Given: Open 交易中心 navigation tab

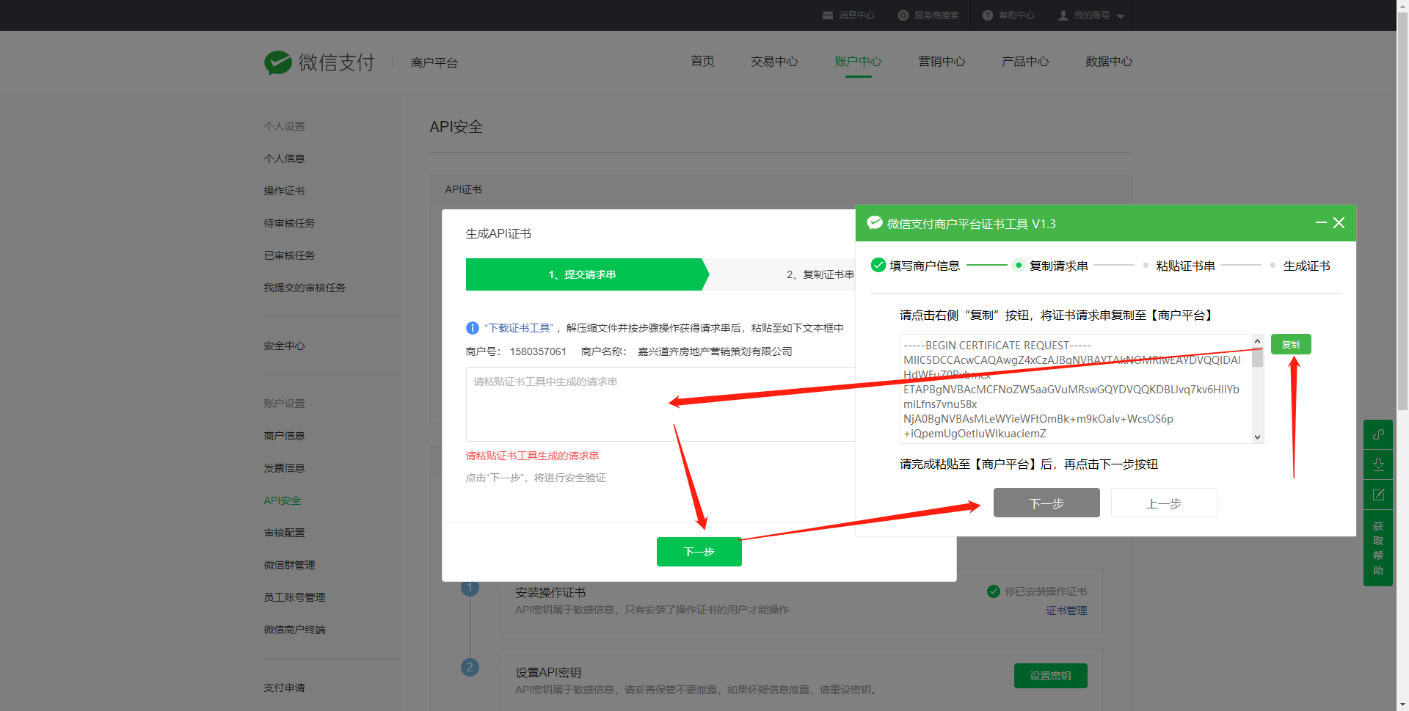Looking at the screenshot, I should coord(774,62).
